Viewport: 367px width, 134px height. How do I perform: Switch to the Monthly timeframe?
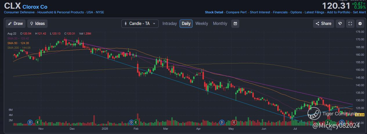(220, 23)
